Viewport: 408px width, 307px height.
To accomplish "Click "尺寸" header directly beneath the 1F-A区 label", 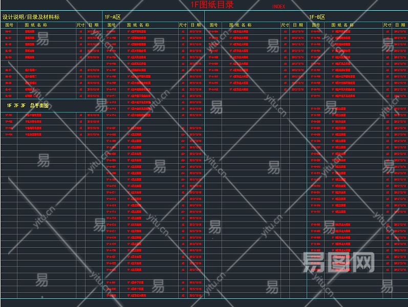I will [x=183, y=25].
